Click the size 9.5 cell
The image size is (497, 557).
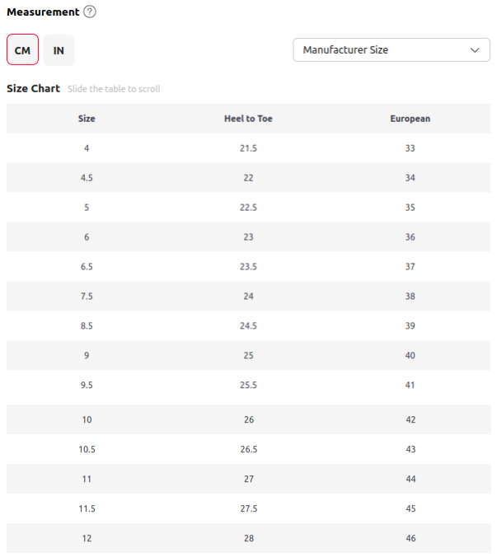pos(87,385)
